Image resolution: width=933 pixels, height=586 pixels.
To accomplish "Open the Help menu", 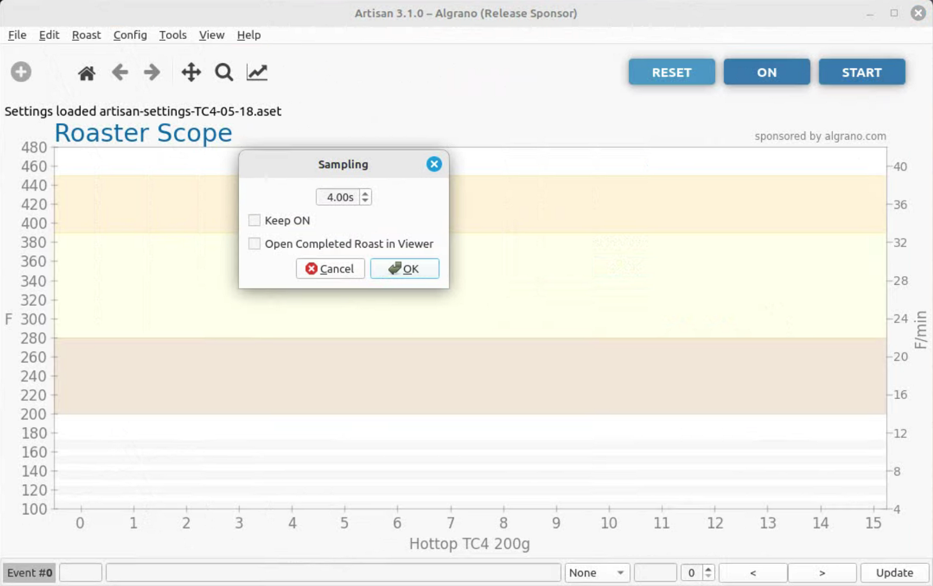I will click(248, 35).
